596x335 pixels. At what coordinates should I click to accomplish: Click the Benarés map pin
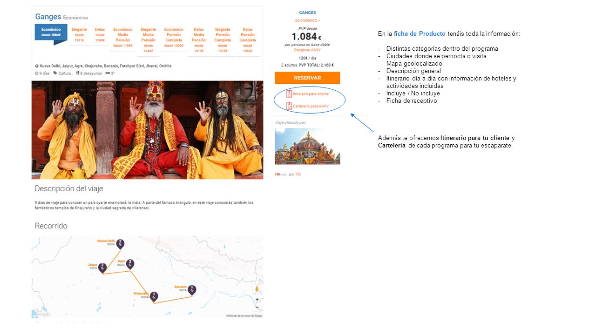pyautogui.click(x=192, y=290)
